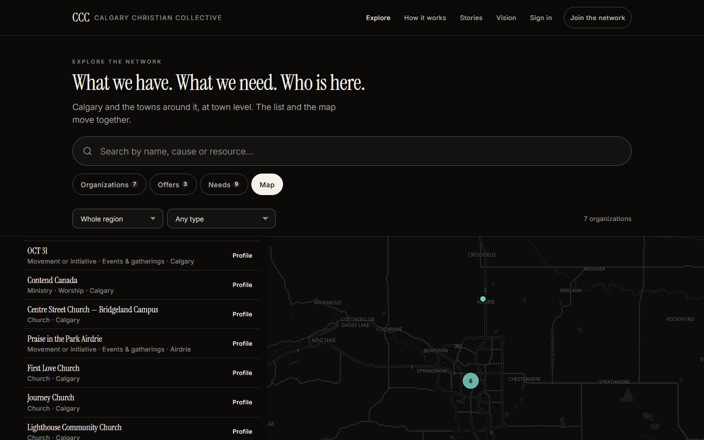Select Lighthouse Community Church listing title
This screenshot has height=440, width=704.
(x=74, y=427)
